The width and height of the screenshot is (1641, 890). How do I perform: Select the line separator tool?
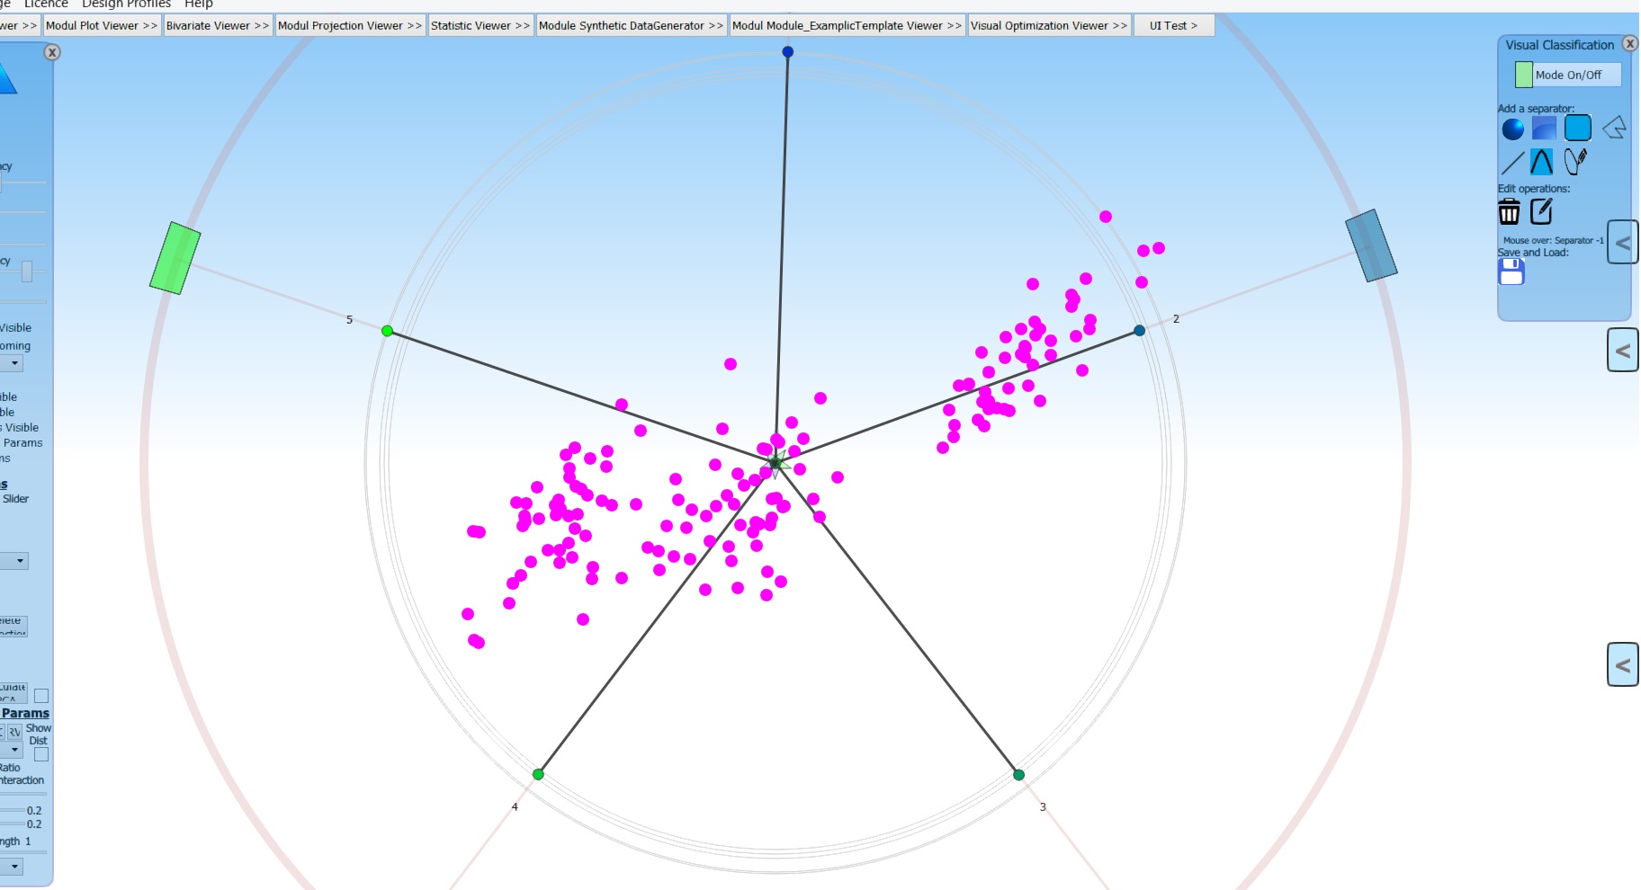click(1513, 161)
